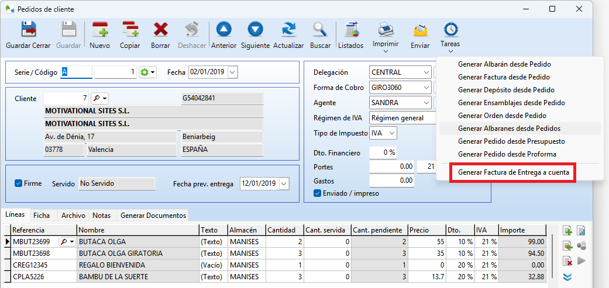Open the Forma de Cobro dropdown
Screen dimensions: 609x288
point(425,88)
